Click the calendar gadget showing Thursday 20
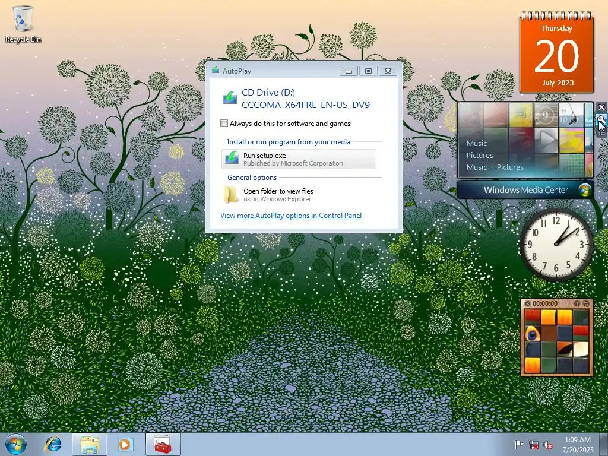 [x=556, y=52]
